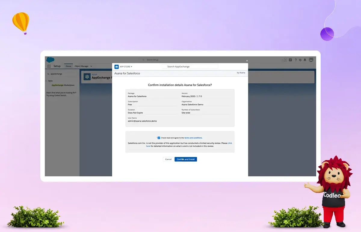Collapse the Apps section in sidebar
The width and height of the screenshot is (361, 232).
46,81
